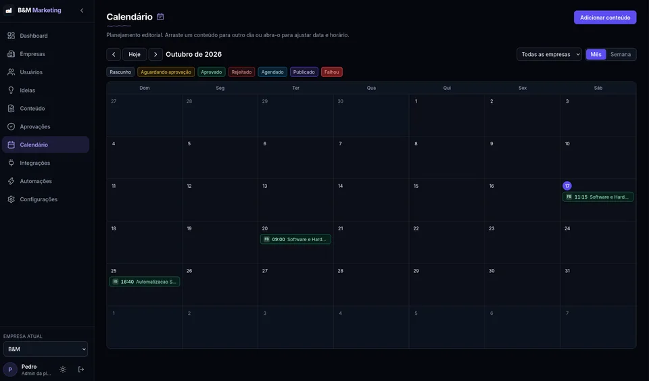This screenshot has height=381, width=649.
Task: Click the FB badge on the 11:15 event
Action: (x=569, y=197)
